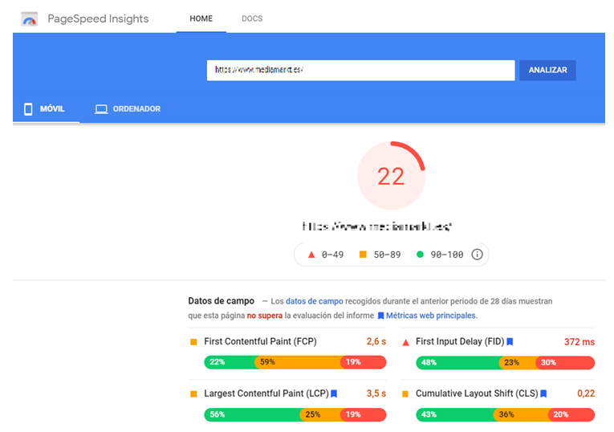Click the bookmark icon after Largest Contentful Paint (LCP)
The height and width of the screenshot is (432, 614).
coord(334,393)
